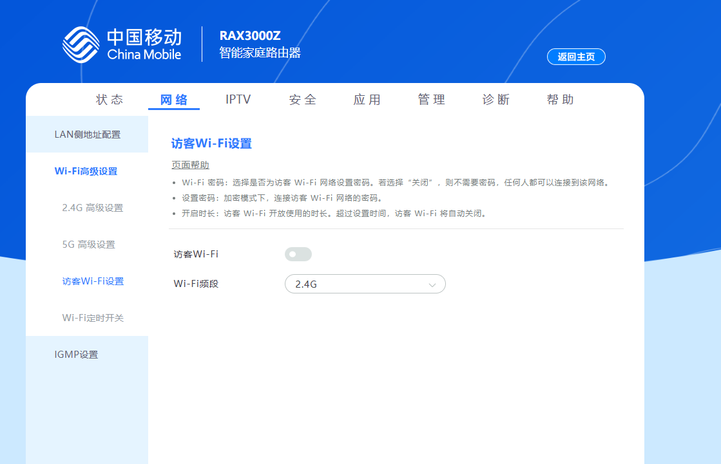Open the 状态 tab
Image resolution: width=721 pixels, height=464 pixels.
point(110,99)
